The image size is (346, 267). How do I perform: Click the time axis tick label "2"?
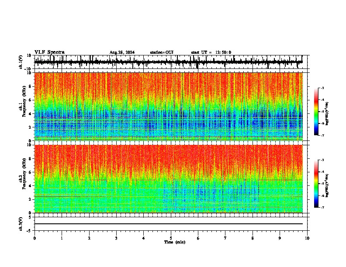coord(89,238)
